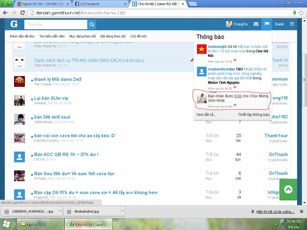The height and width of the screenshot is (230, 307).
Task: Click haiduongtk username in notifications
Action: click(x=217, y=46)
